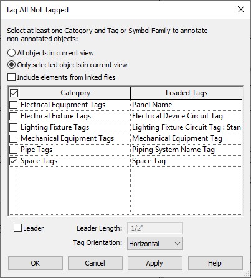This screenshot has width=251, height=278.
Task: Confirm with the OK button
Action: (36, 263)
